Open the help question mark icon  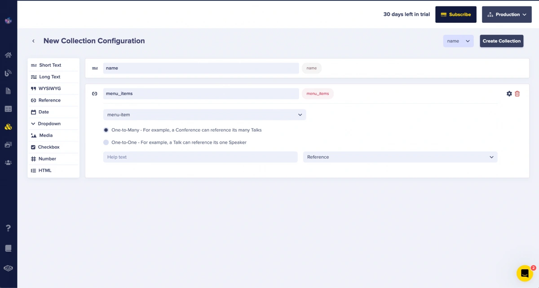click(x=8, y=228)
